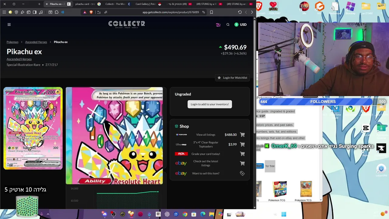The width and height of the screenshot is (389, 219).
Task: Open Ascended Heroes set link under title
Action: (x=19, y=59)
